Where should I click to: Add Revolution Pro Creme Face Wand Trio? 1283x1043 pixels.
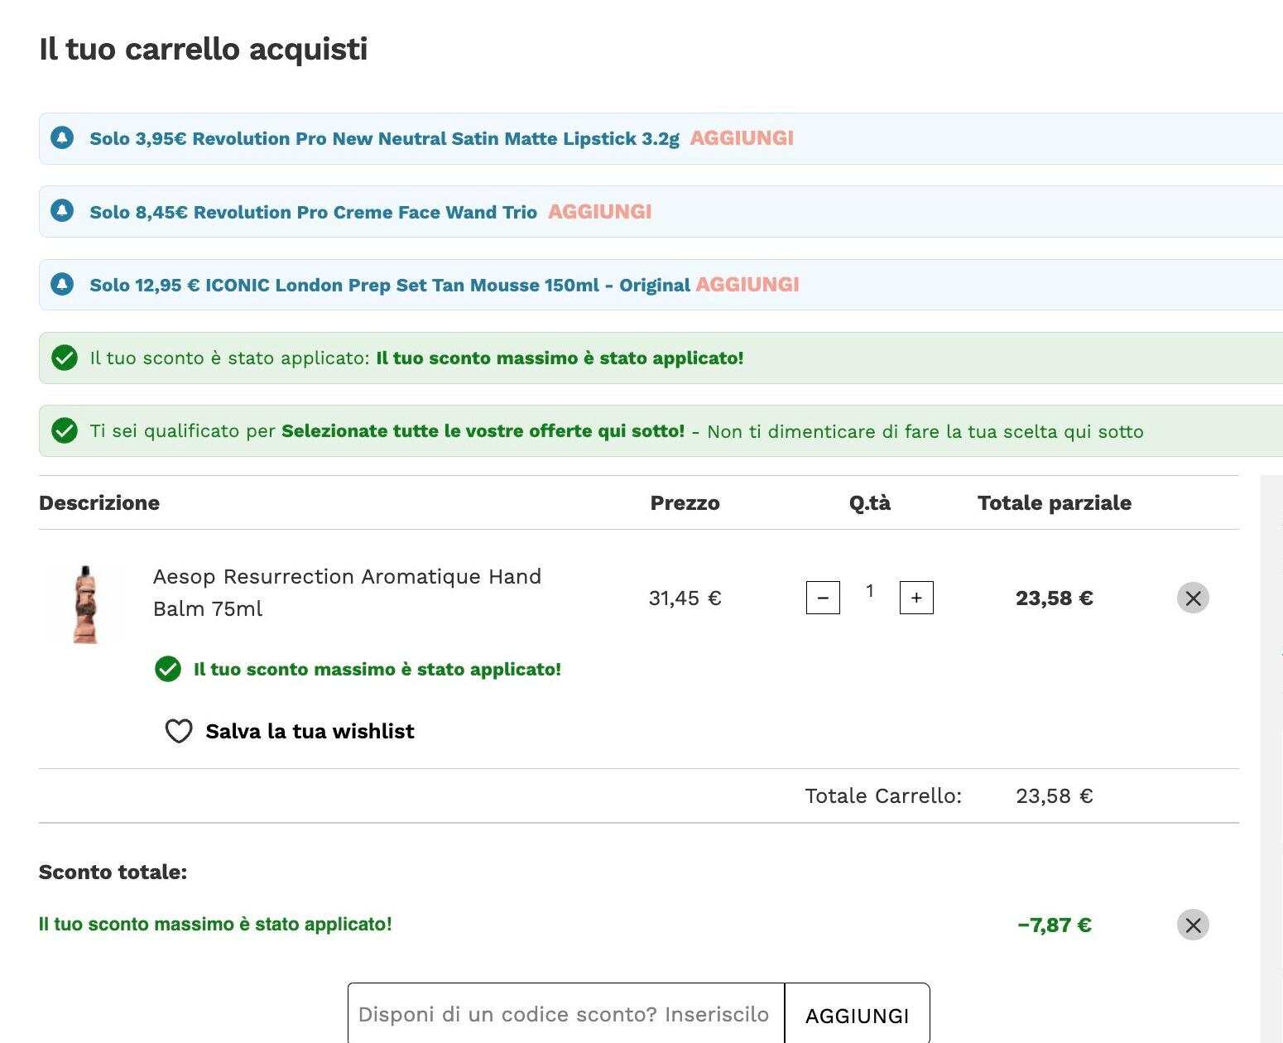pyautogui.click(x=600, y=212)
